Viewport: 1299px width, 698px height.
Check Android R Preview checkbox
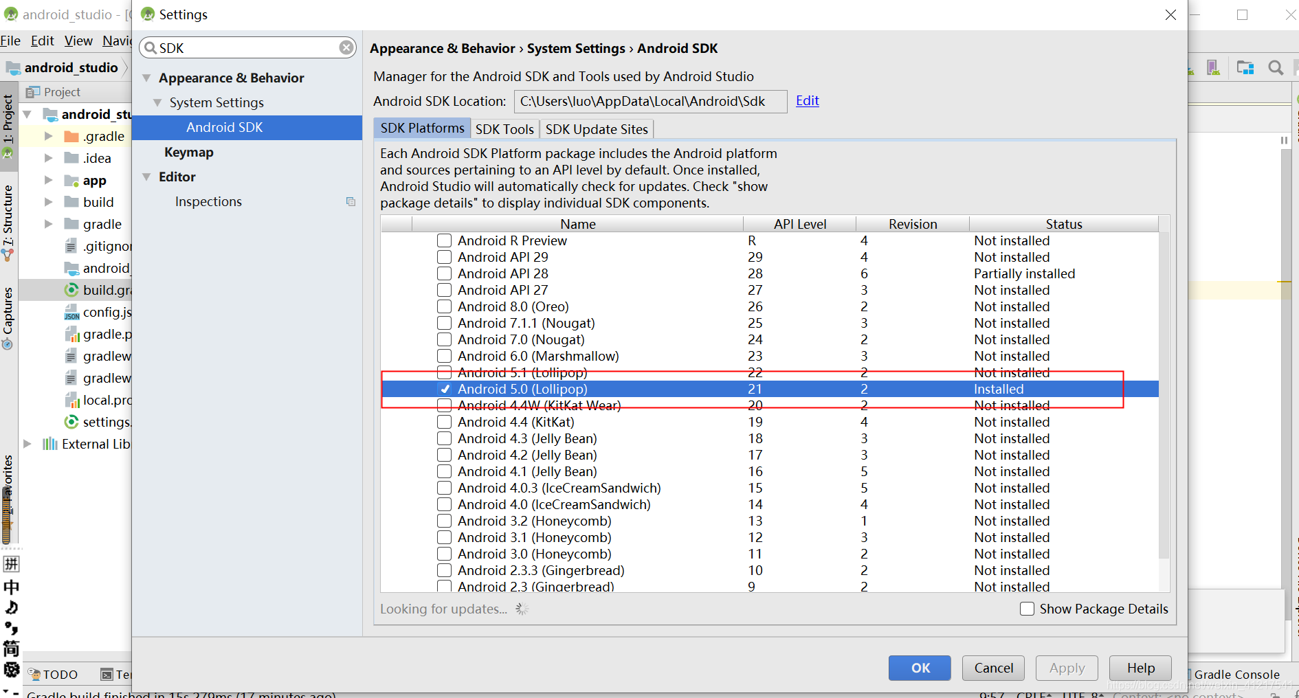click(x=445, y=240)
